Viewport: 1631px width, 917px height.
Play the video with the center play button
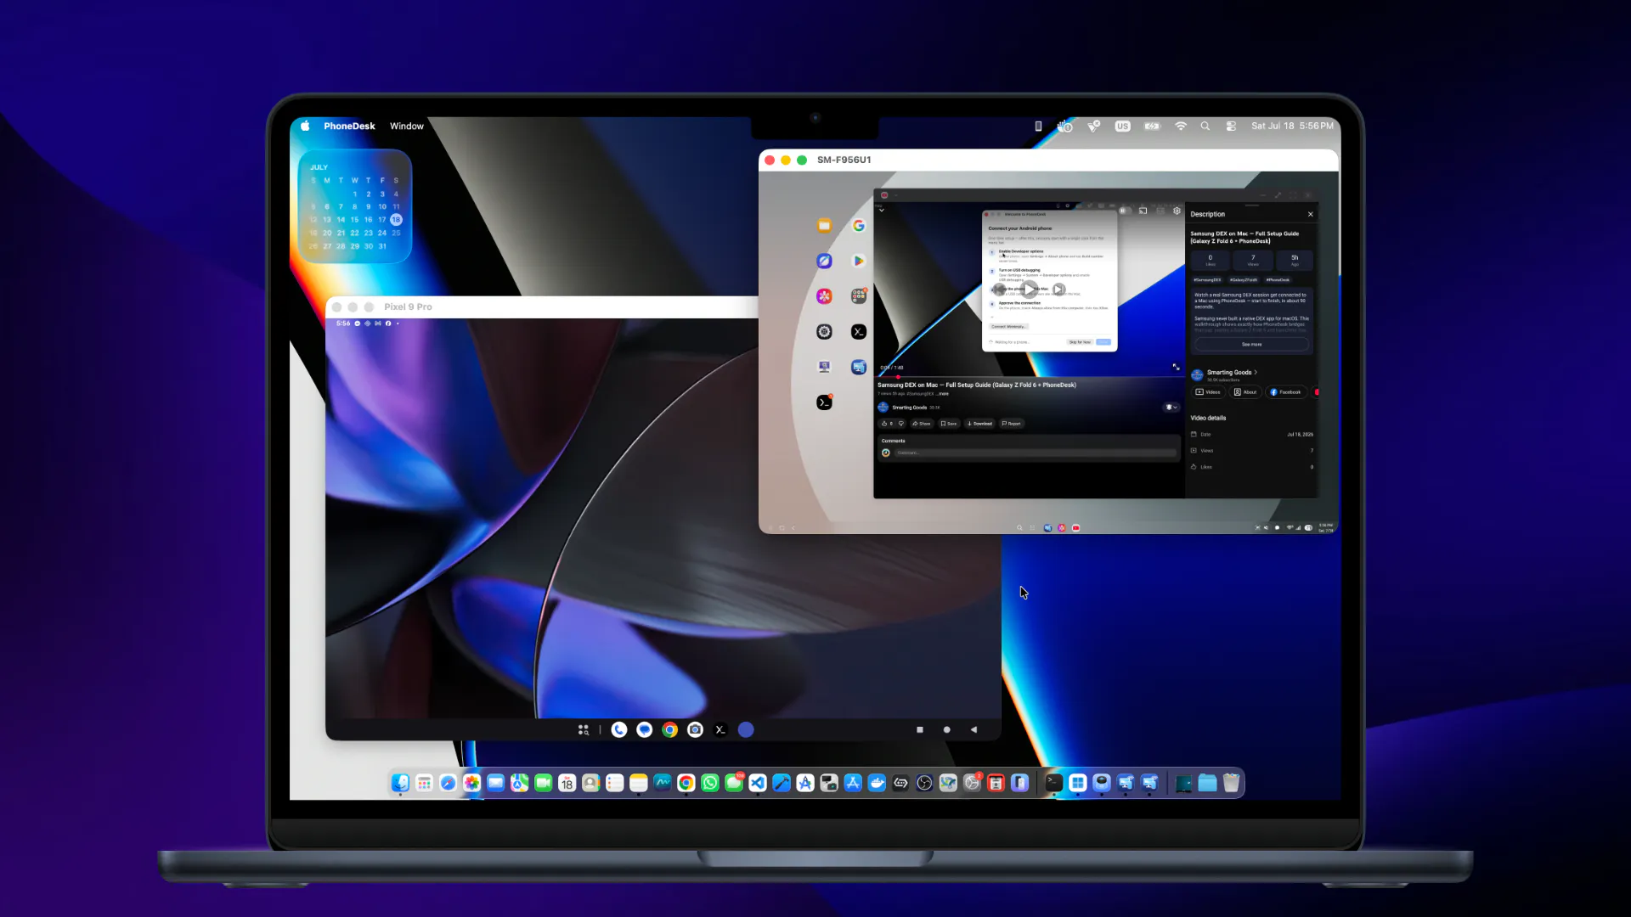(1029, 290)
